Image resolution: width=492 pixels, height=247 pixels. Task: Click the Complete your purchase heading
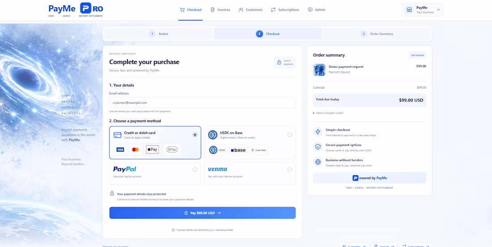[144, 62]
